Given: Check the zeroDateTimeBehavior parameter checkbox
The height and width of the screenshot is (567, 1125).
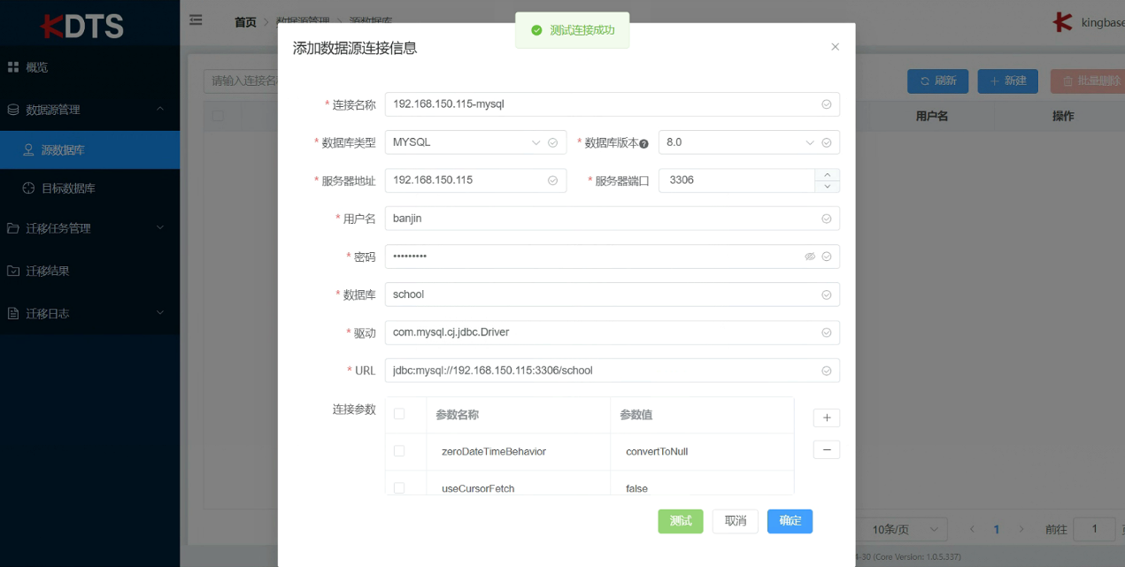Looking at the screenshot, I should pyautogui.click(x=399, y=451).
